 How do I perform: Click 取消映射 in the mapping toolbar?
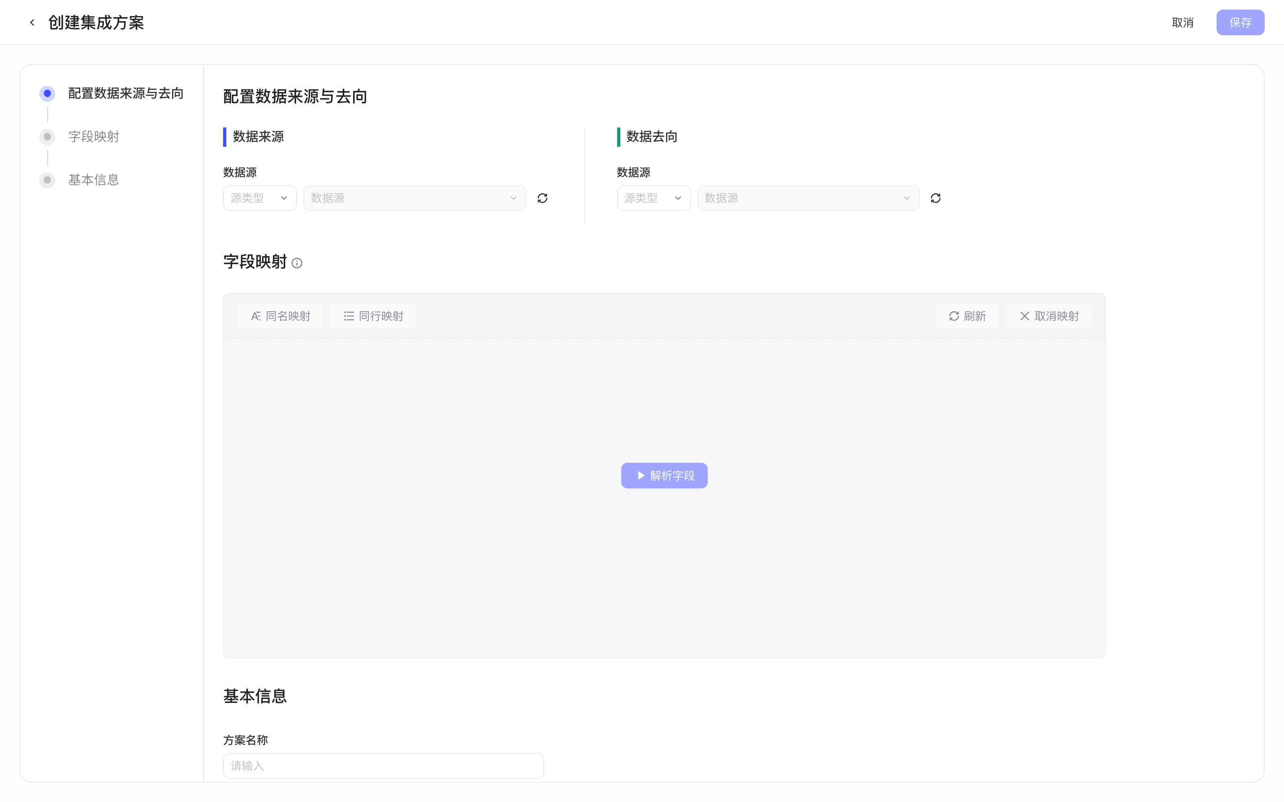pos(1049,316)
